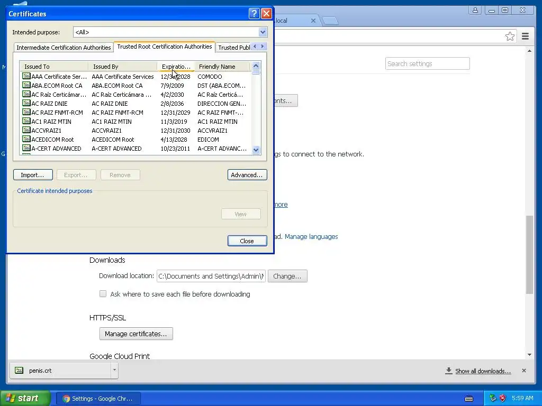Close the browser tab ending in local
This screenshot has height=406, width=542.
313,21
